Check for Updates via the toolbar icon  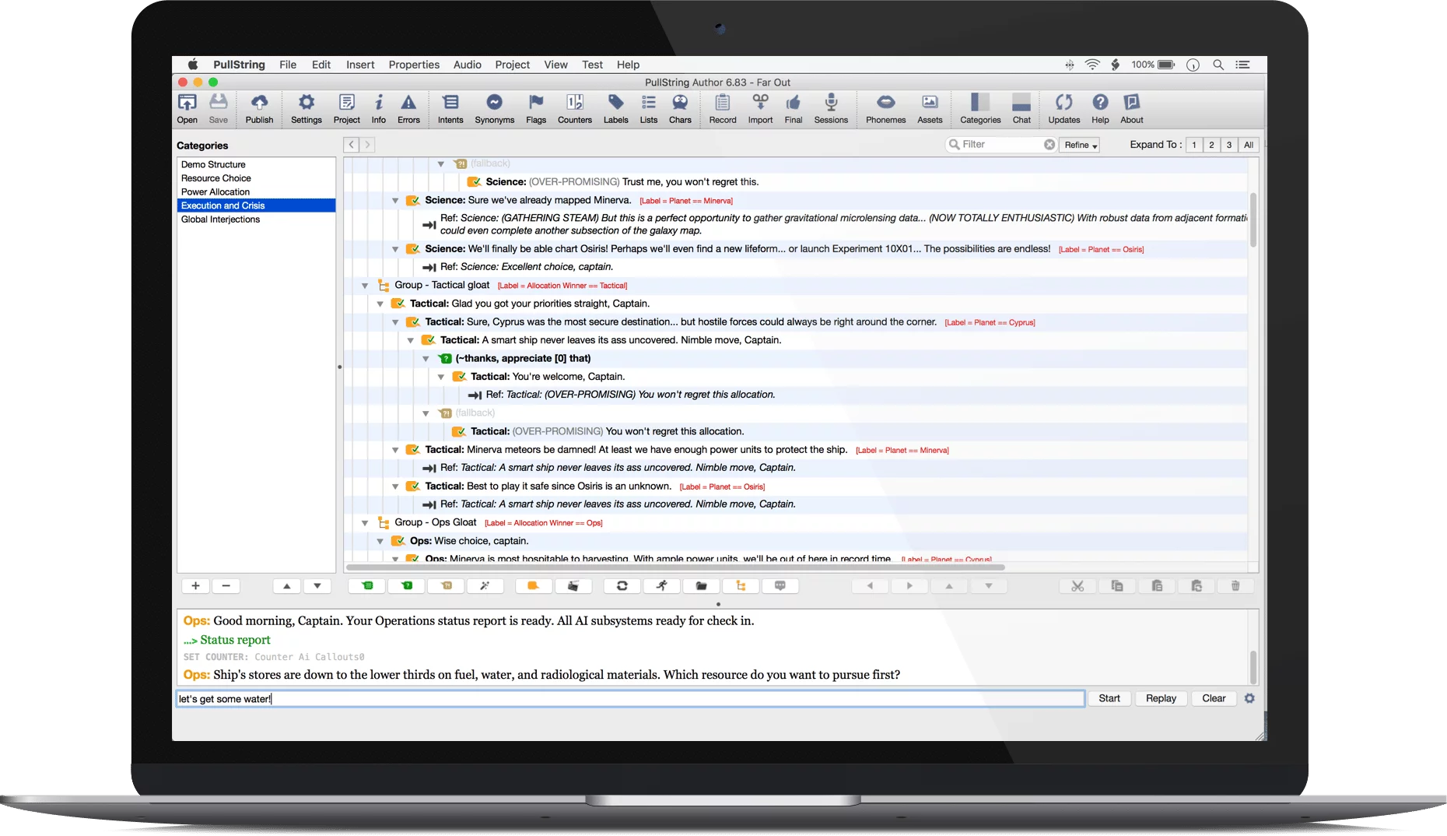(1064, 108)
